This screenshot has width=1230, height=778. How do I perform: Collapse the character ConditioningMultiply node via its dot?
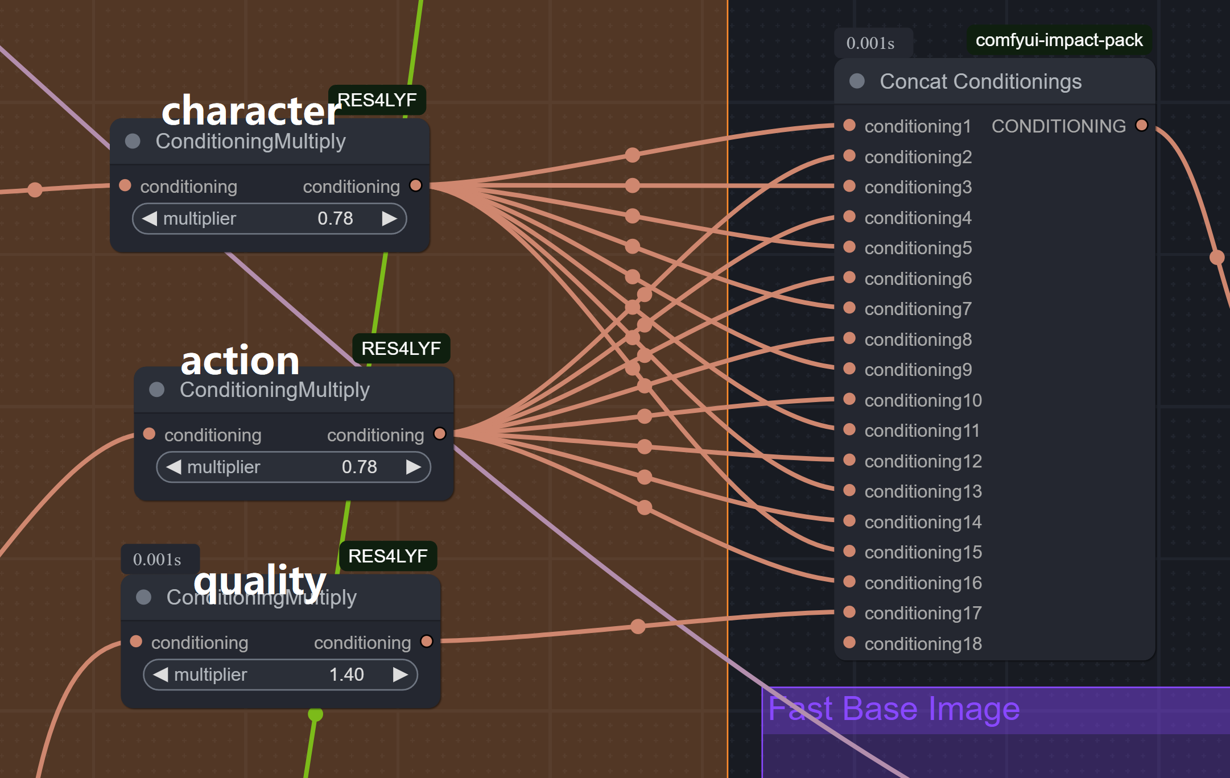pyautogui.click(x=133, y=141)
